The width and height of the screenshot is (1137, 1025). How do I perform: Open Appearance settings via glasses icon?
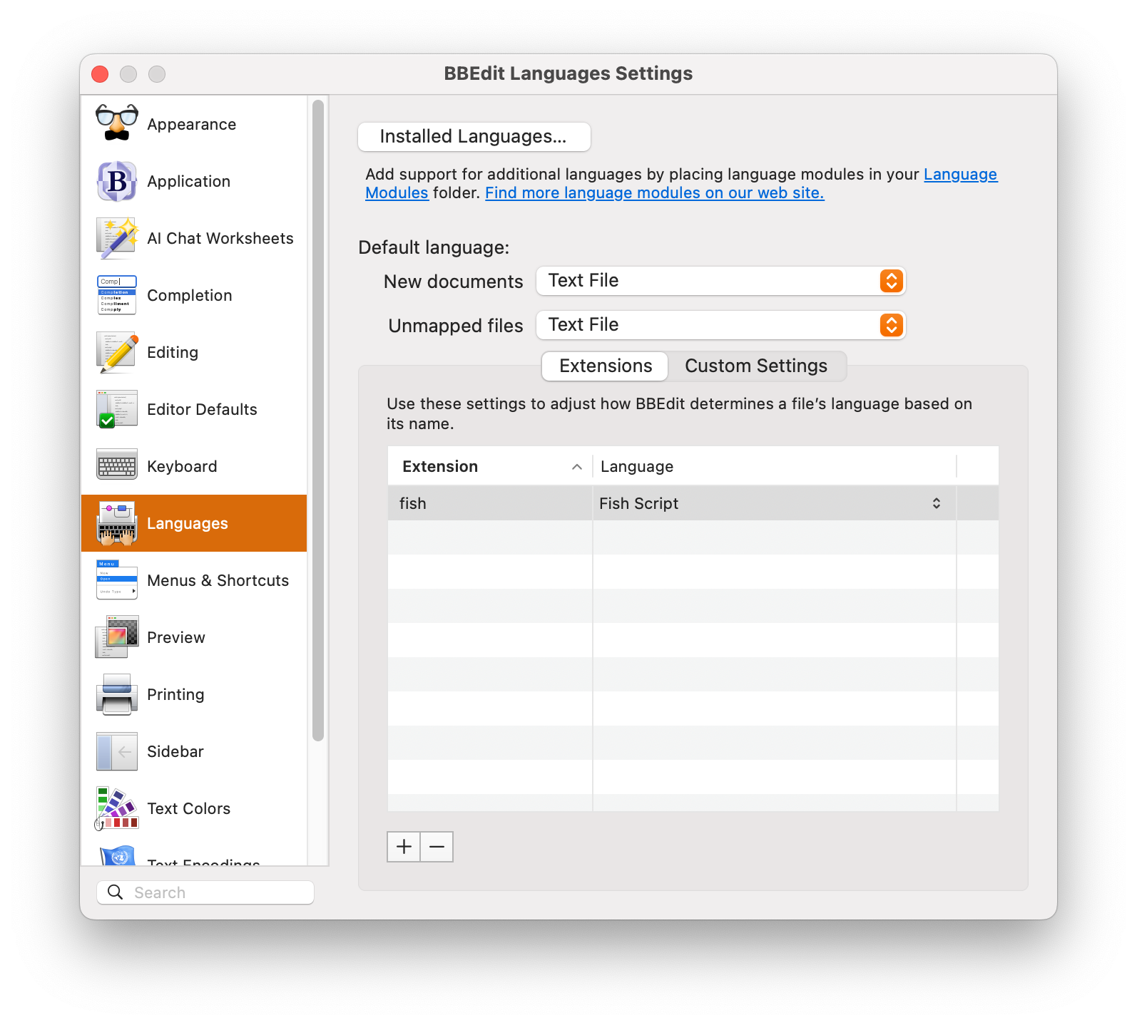tap(117, 123)
